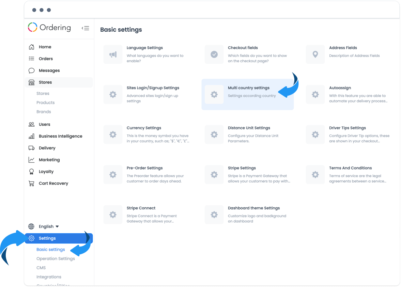Click the Stores shop icon
This screenshot has width=401, height=287.
coord(31,82)
